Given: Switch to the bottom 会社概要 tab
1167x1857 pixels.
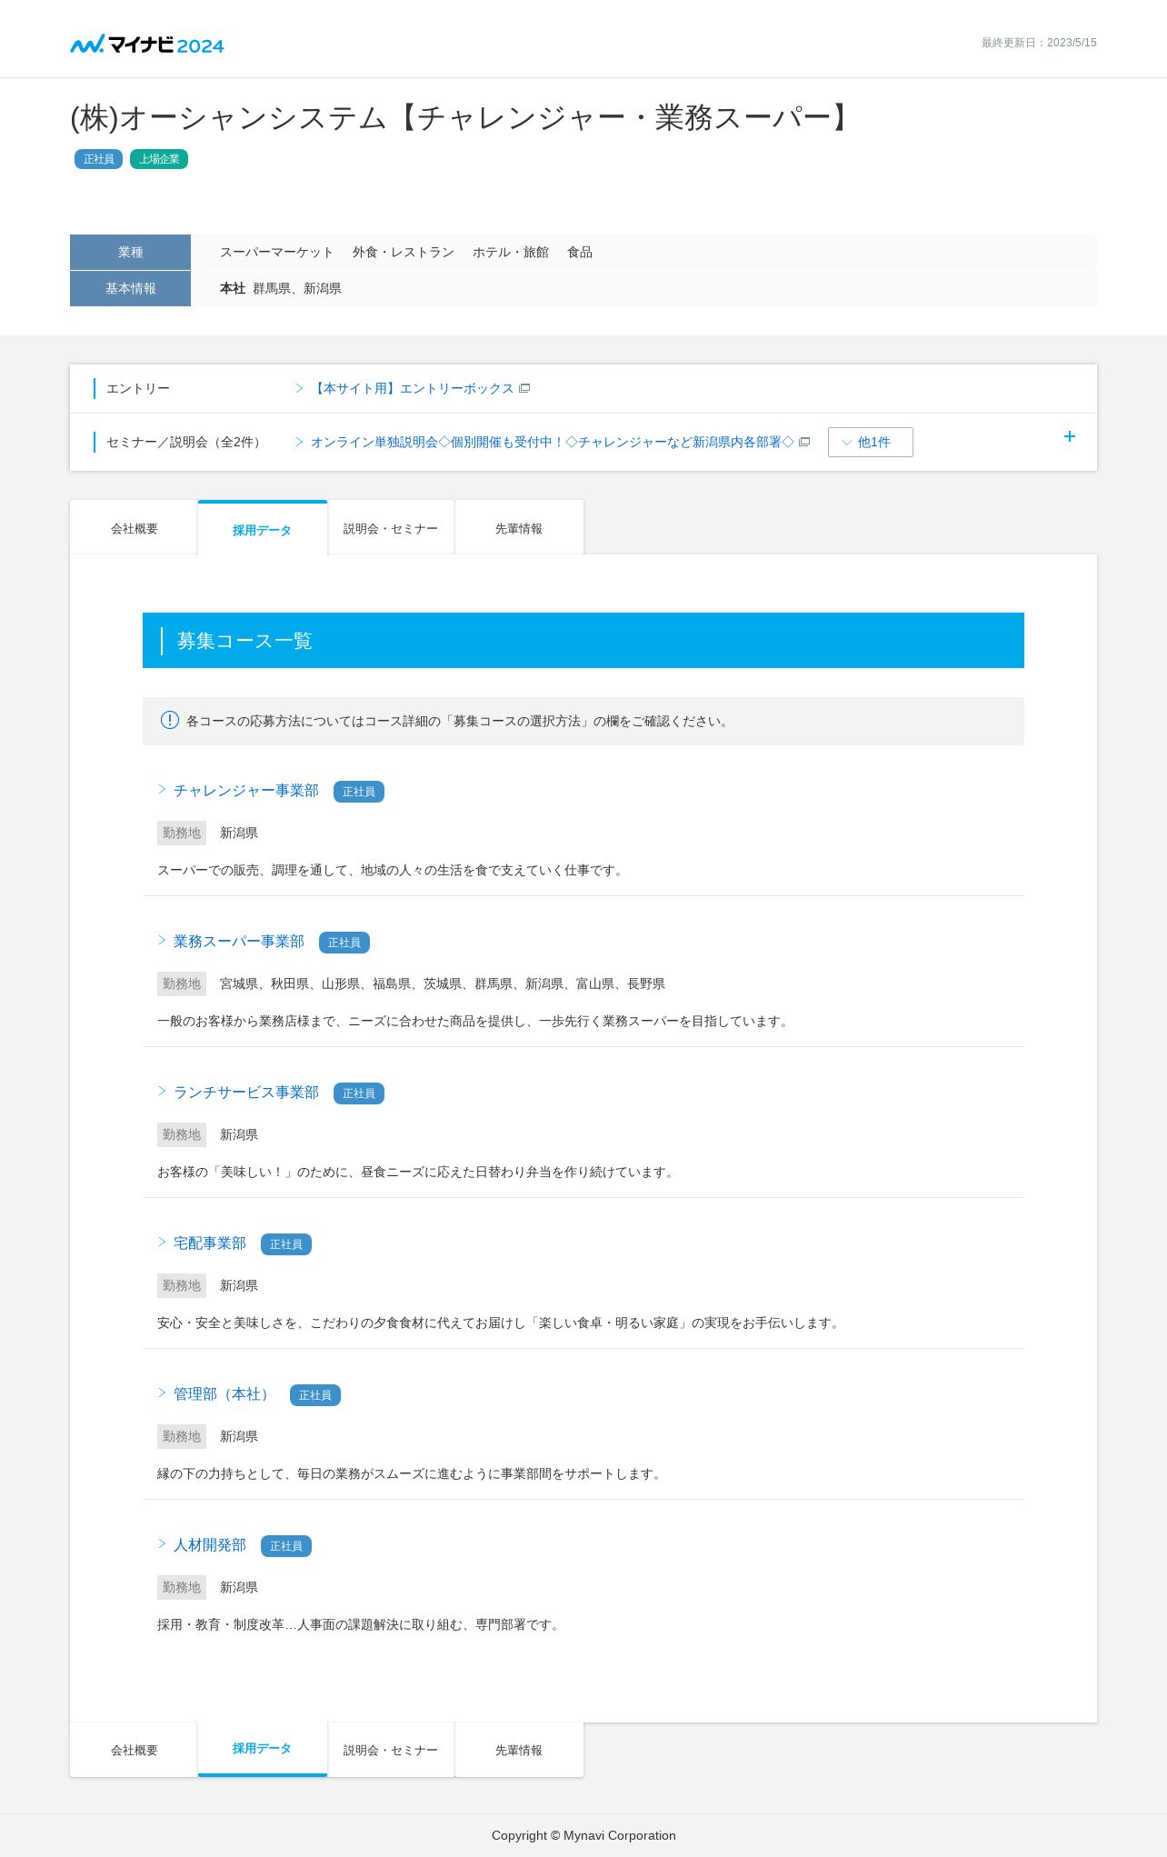Looking at the screenshot, I should [x=135, y=1750].
